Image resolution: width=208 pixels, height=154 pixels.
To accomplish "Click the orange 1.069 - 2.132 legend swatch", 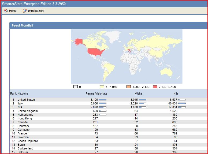I will 129,87.
